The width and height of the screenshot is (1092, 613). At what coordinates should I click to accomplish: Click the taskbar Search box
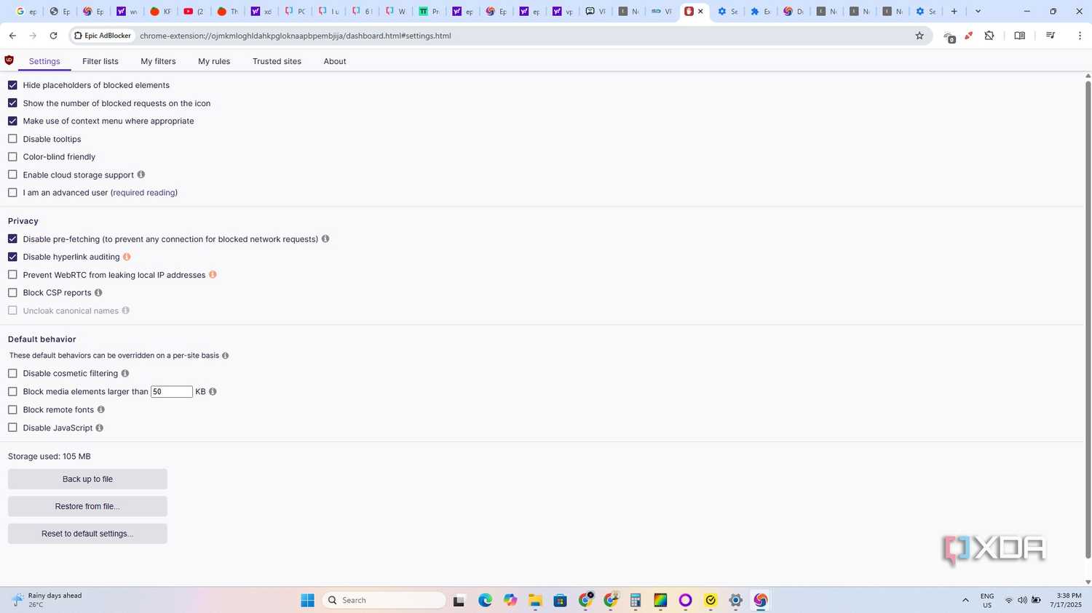(x=384, y=600)
